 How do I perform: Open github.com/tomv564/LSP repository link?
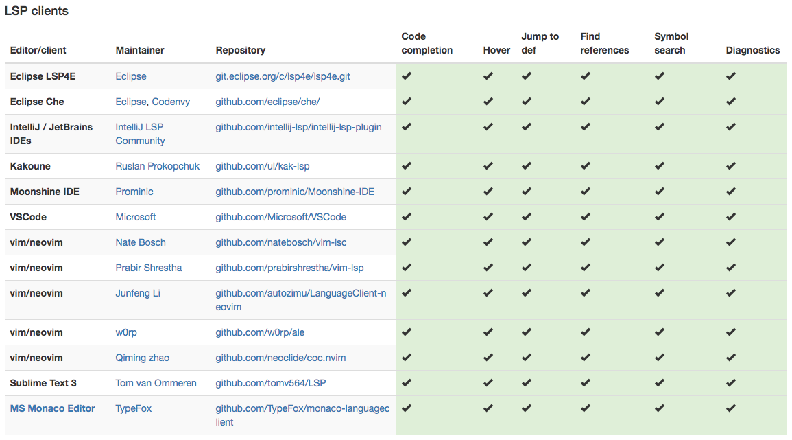click(x=271, y=383)
